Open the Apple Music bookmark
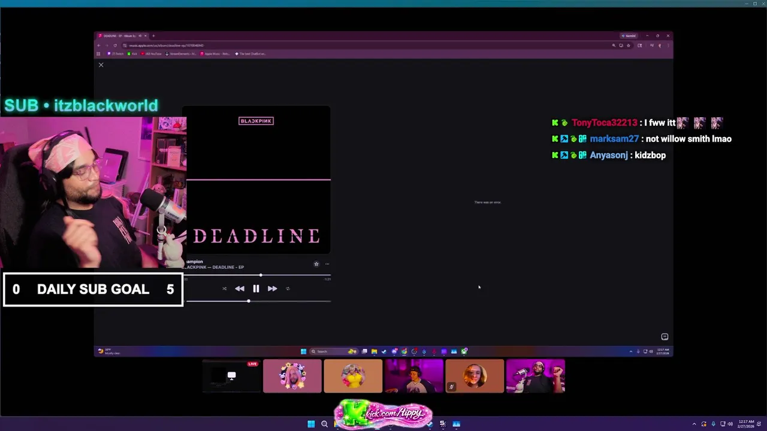Screen dimensions: 767x431 tap(215, 54)
